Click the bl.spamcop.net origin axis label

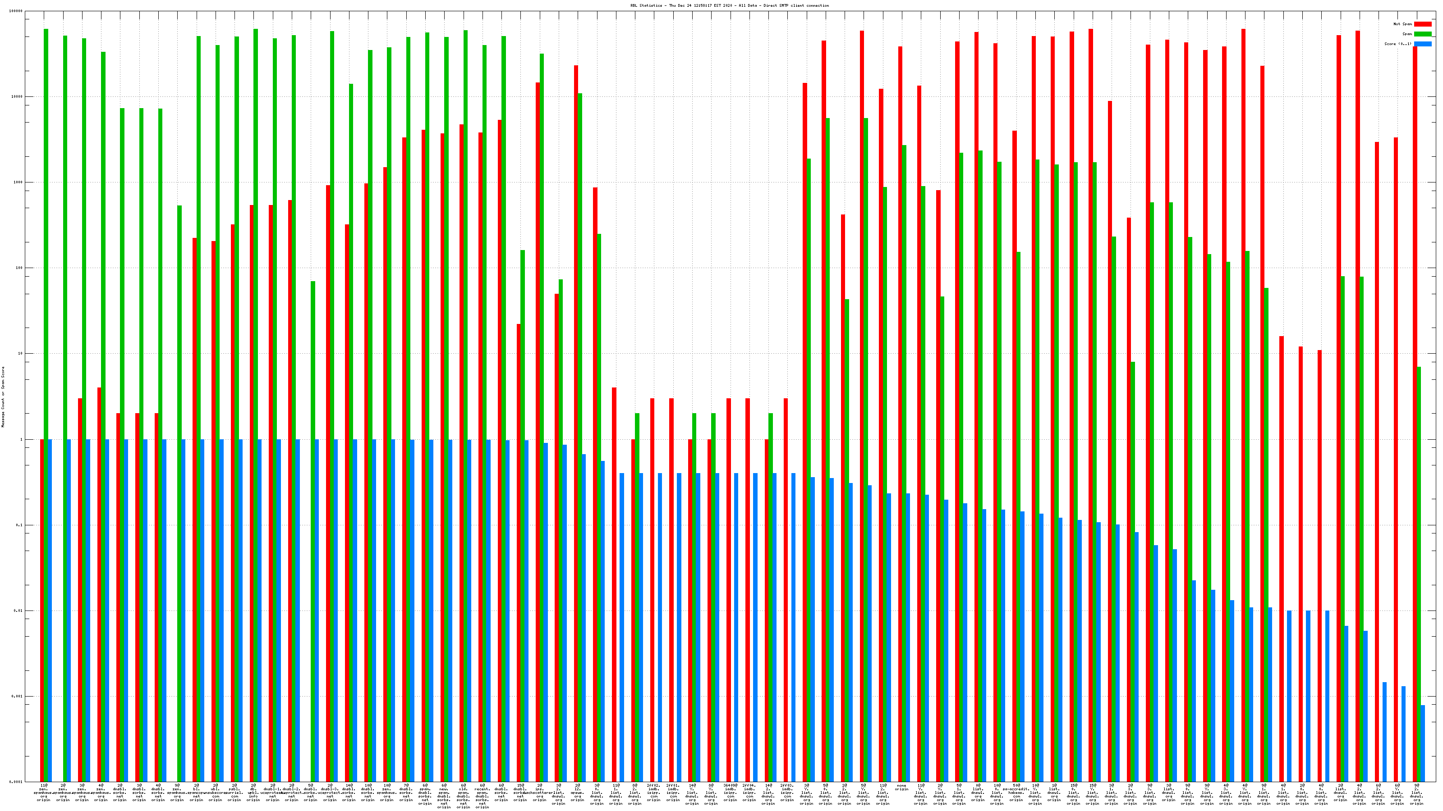(x=197, y=793)
